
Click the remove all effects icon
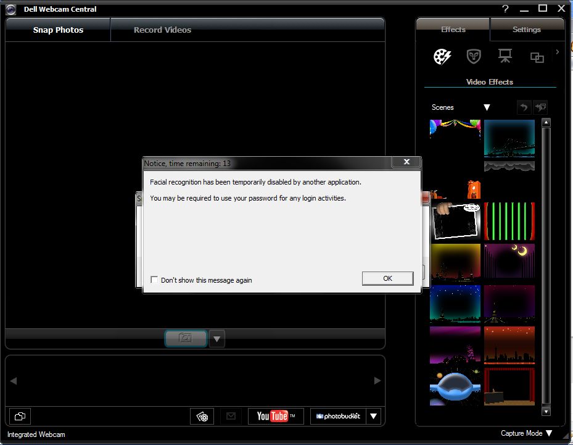pos(540,107)
